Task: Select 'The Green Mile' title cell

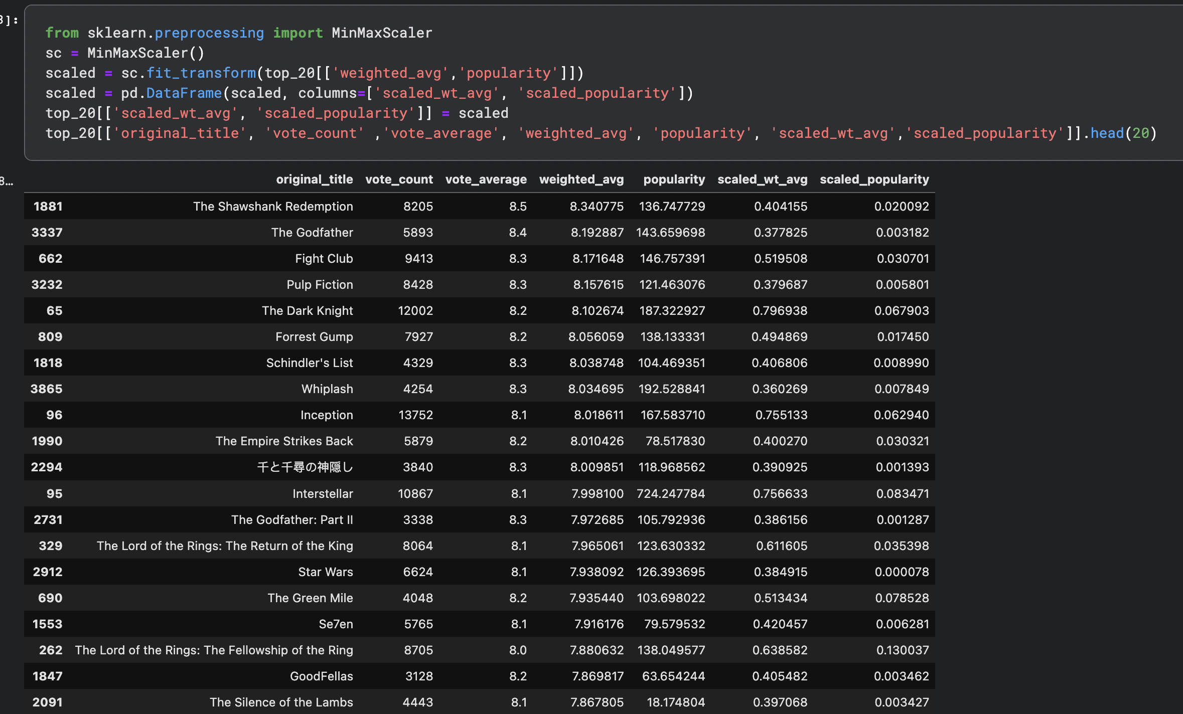Action: pos(310,598)
